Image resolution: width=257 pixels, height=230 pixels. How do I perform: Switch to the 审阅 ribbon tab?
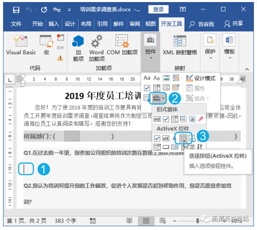(135, 24)
